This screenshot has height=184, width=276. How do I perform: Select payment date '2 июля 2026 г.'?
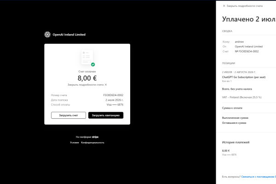click(115, 100)
